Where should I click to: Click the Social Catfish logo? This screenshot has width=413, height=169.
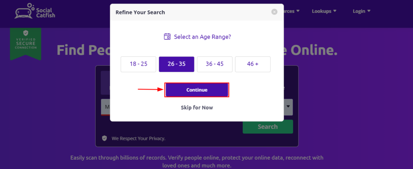[35, 11]
